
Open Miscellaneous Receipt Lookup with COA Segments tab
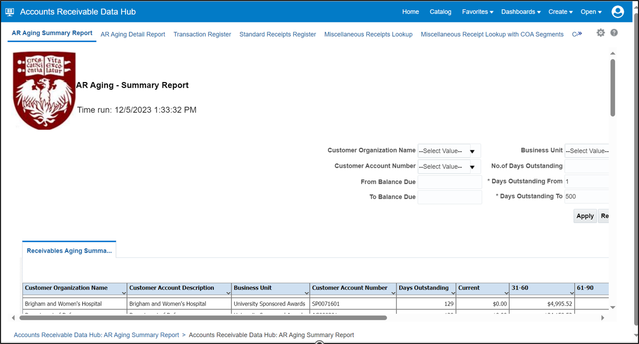[492, 34]
